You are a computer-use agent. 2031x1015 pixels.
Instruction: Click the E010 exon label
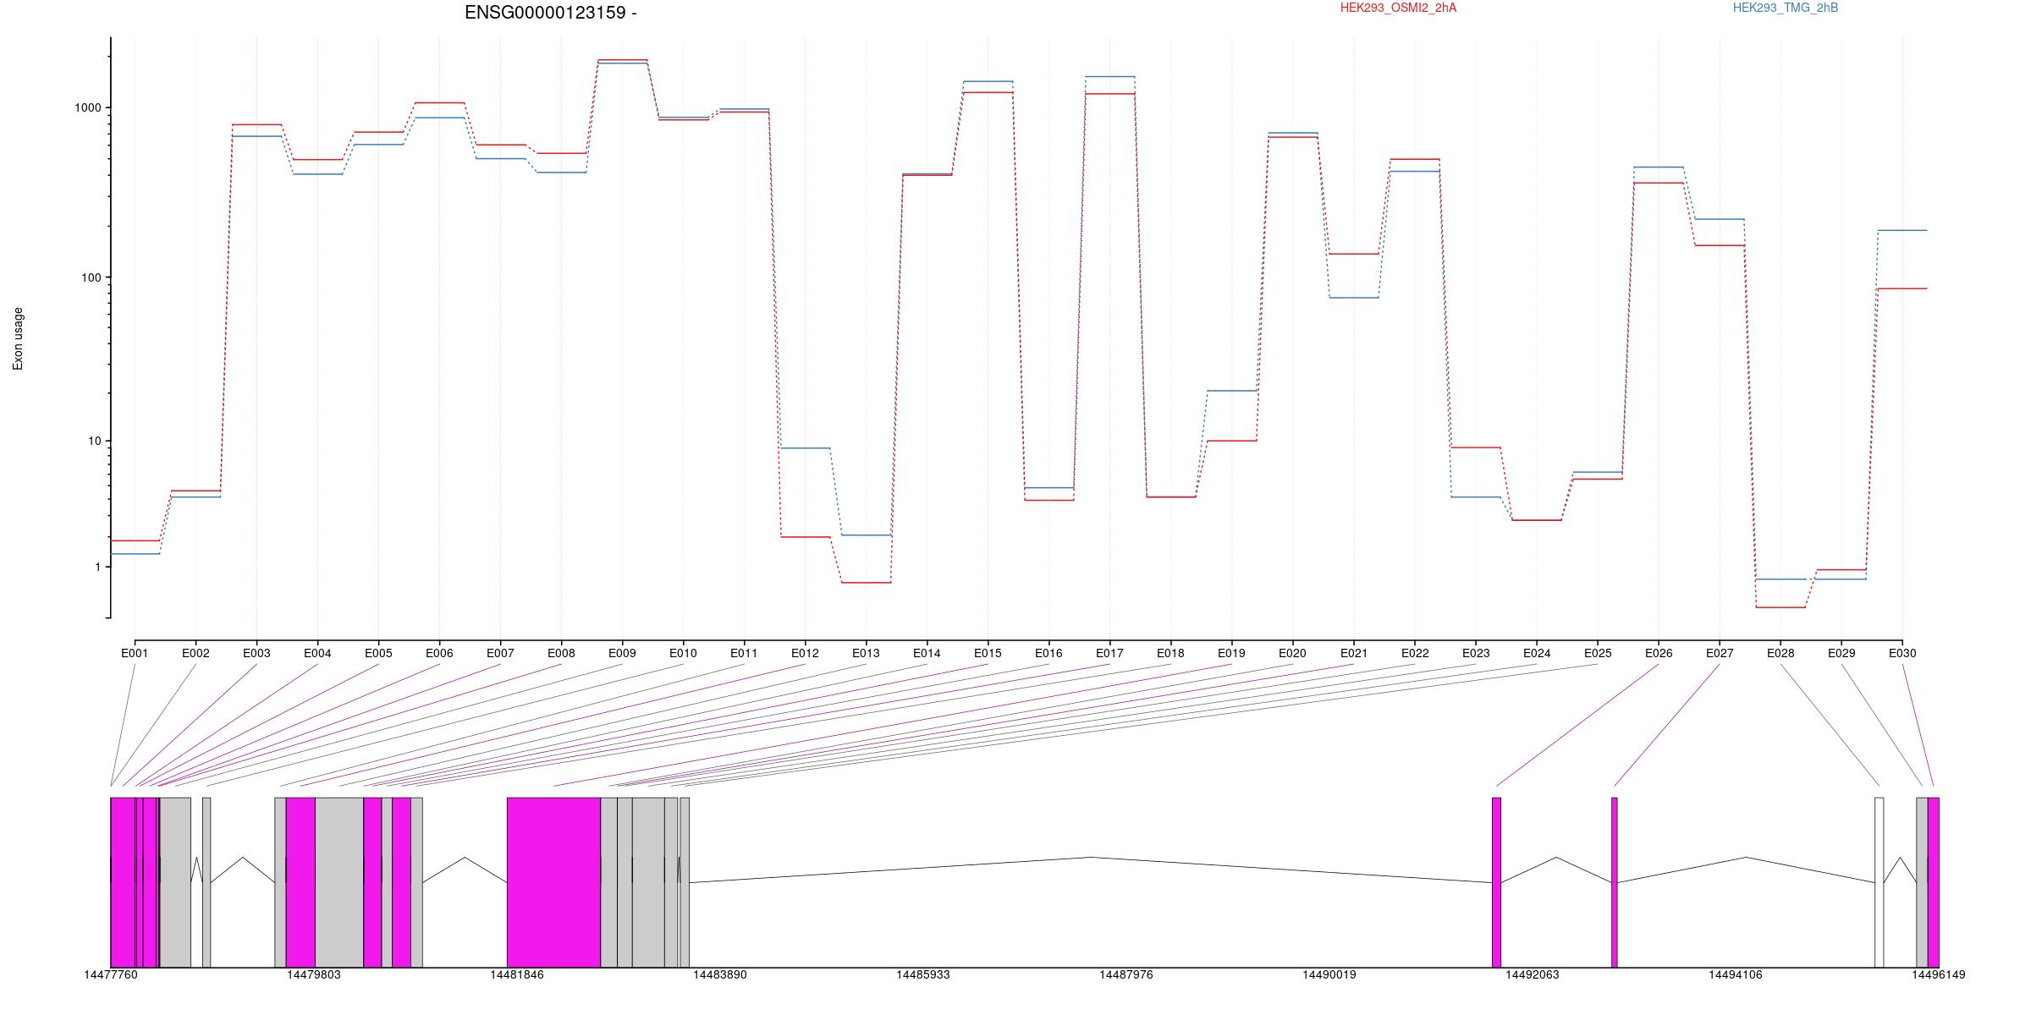pos(683,653)
